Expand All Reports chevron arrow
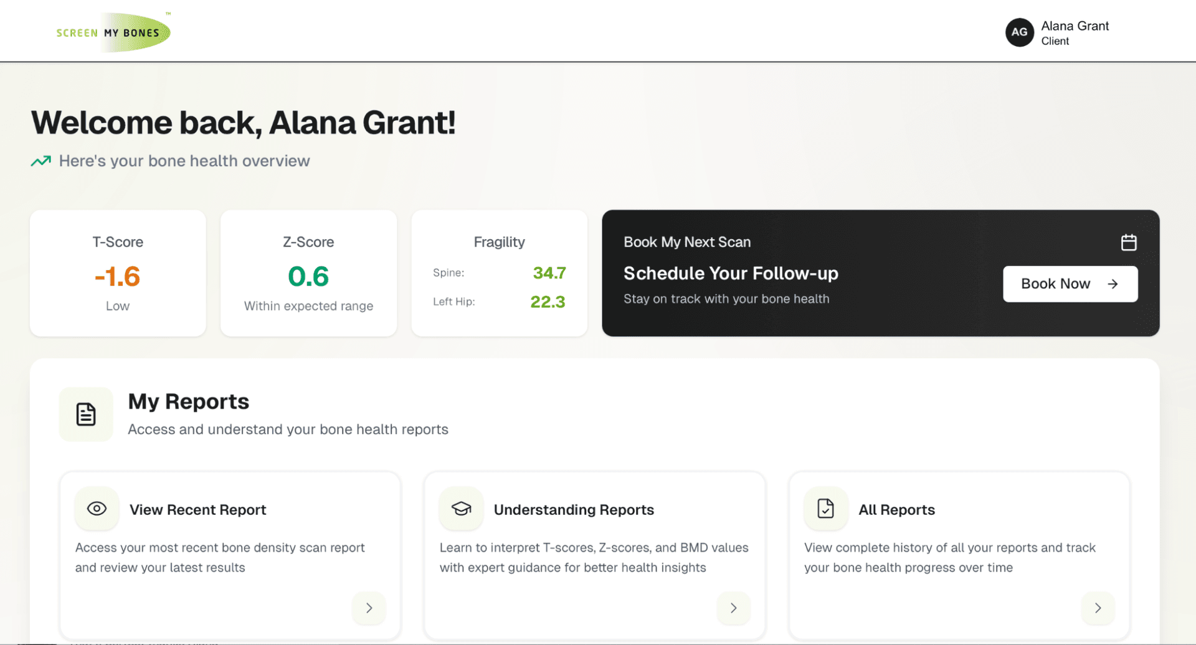Viewport: 1196px width, 645px height. (x=1098, y=608)
